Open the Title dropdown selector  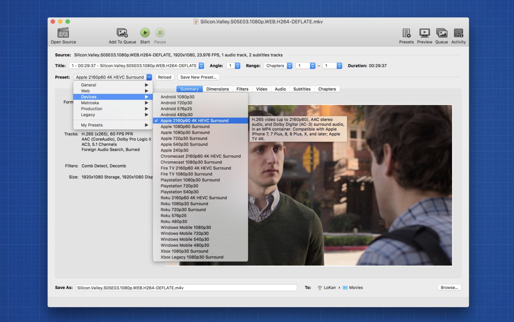(137, 66)
